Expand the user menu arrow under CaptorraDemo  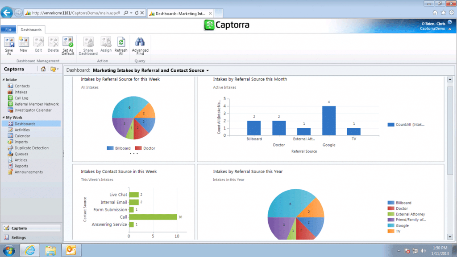pyautogui.click(x=450, y=29)
